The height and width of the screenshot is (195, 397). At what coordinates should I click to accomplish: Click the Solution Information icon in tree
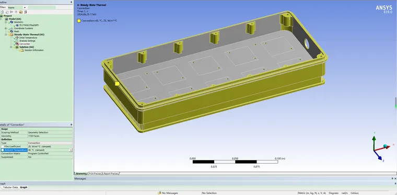[22, 50]
